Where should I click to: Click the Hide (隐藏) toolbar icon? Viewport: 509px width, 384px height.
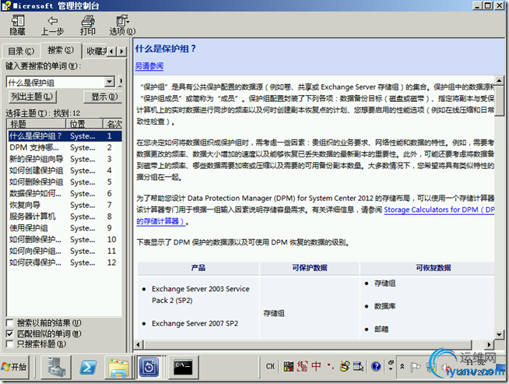pyautogui.click(x=18, y=25)
